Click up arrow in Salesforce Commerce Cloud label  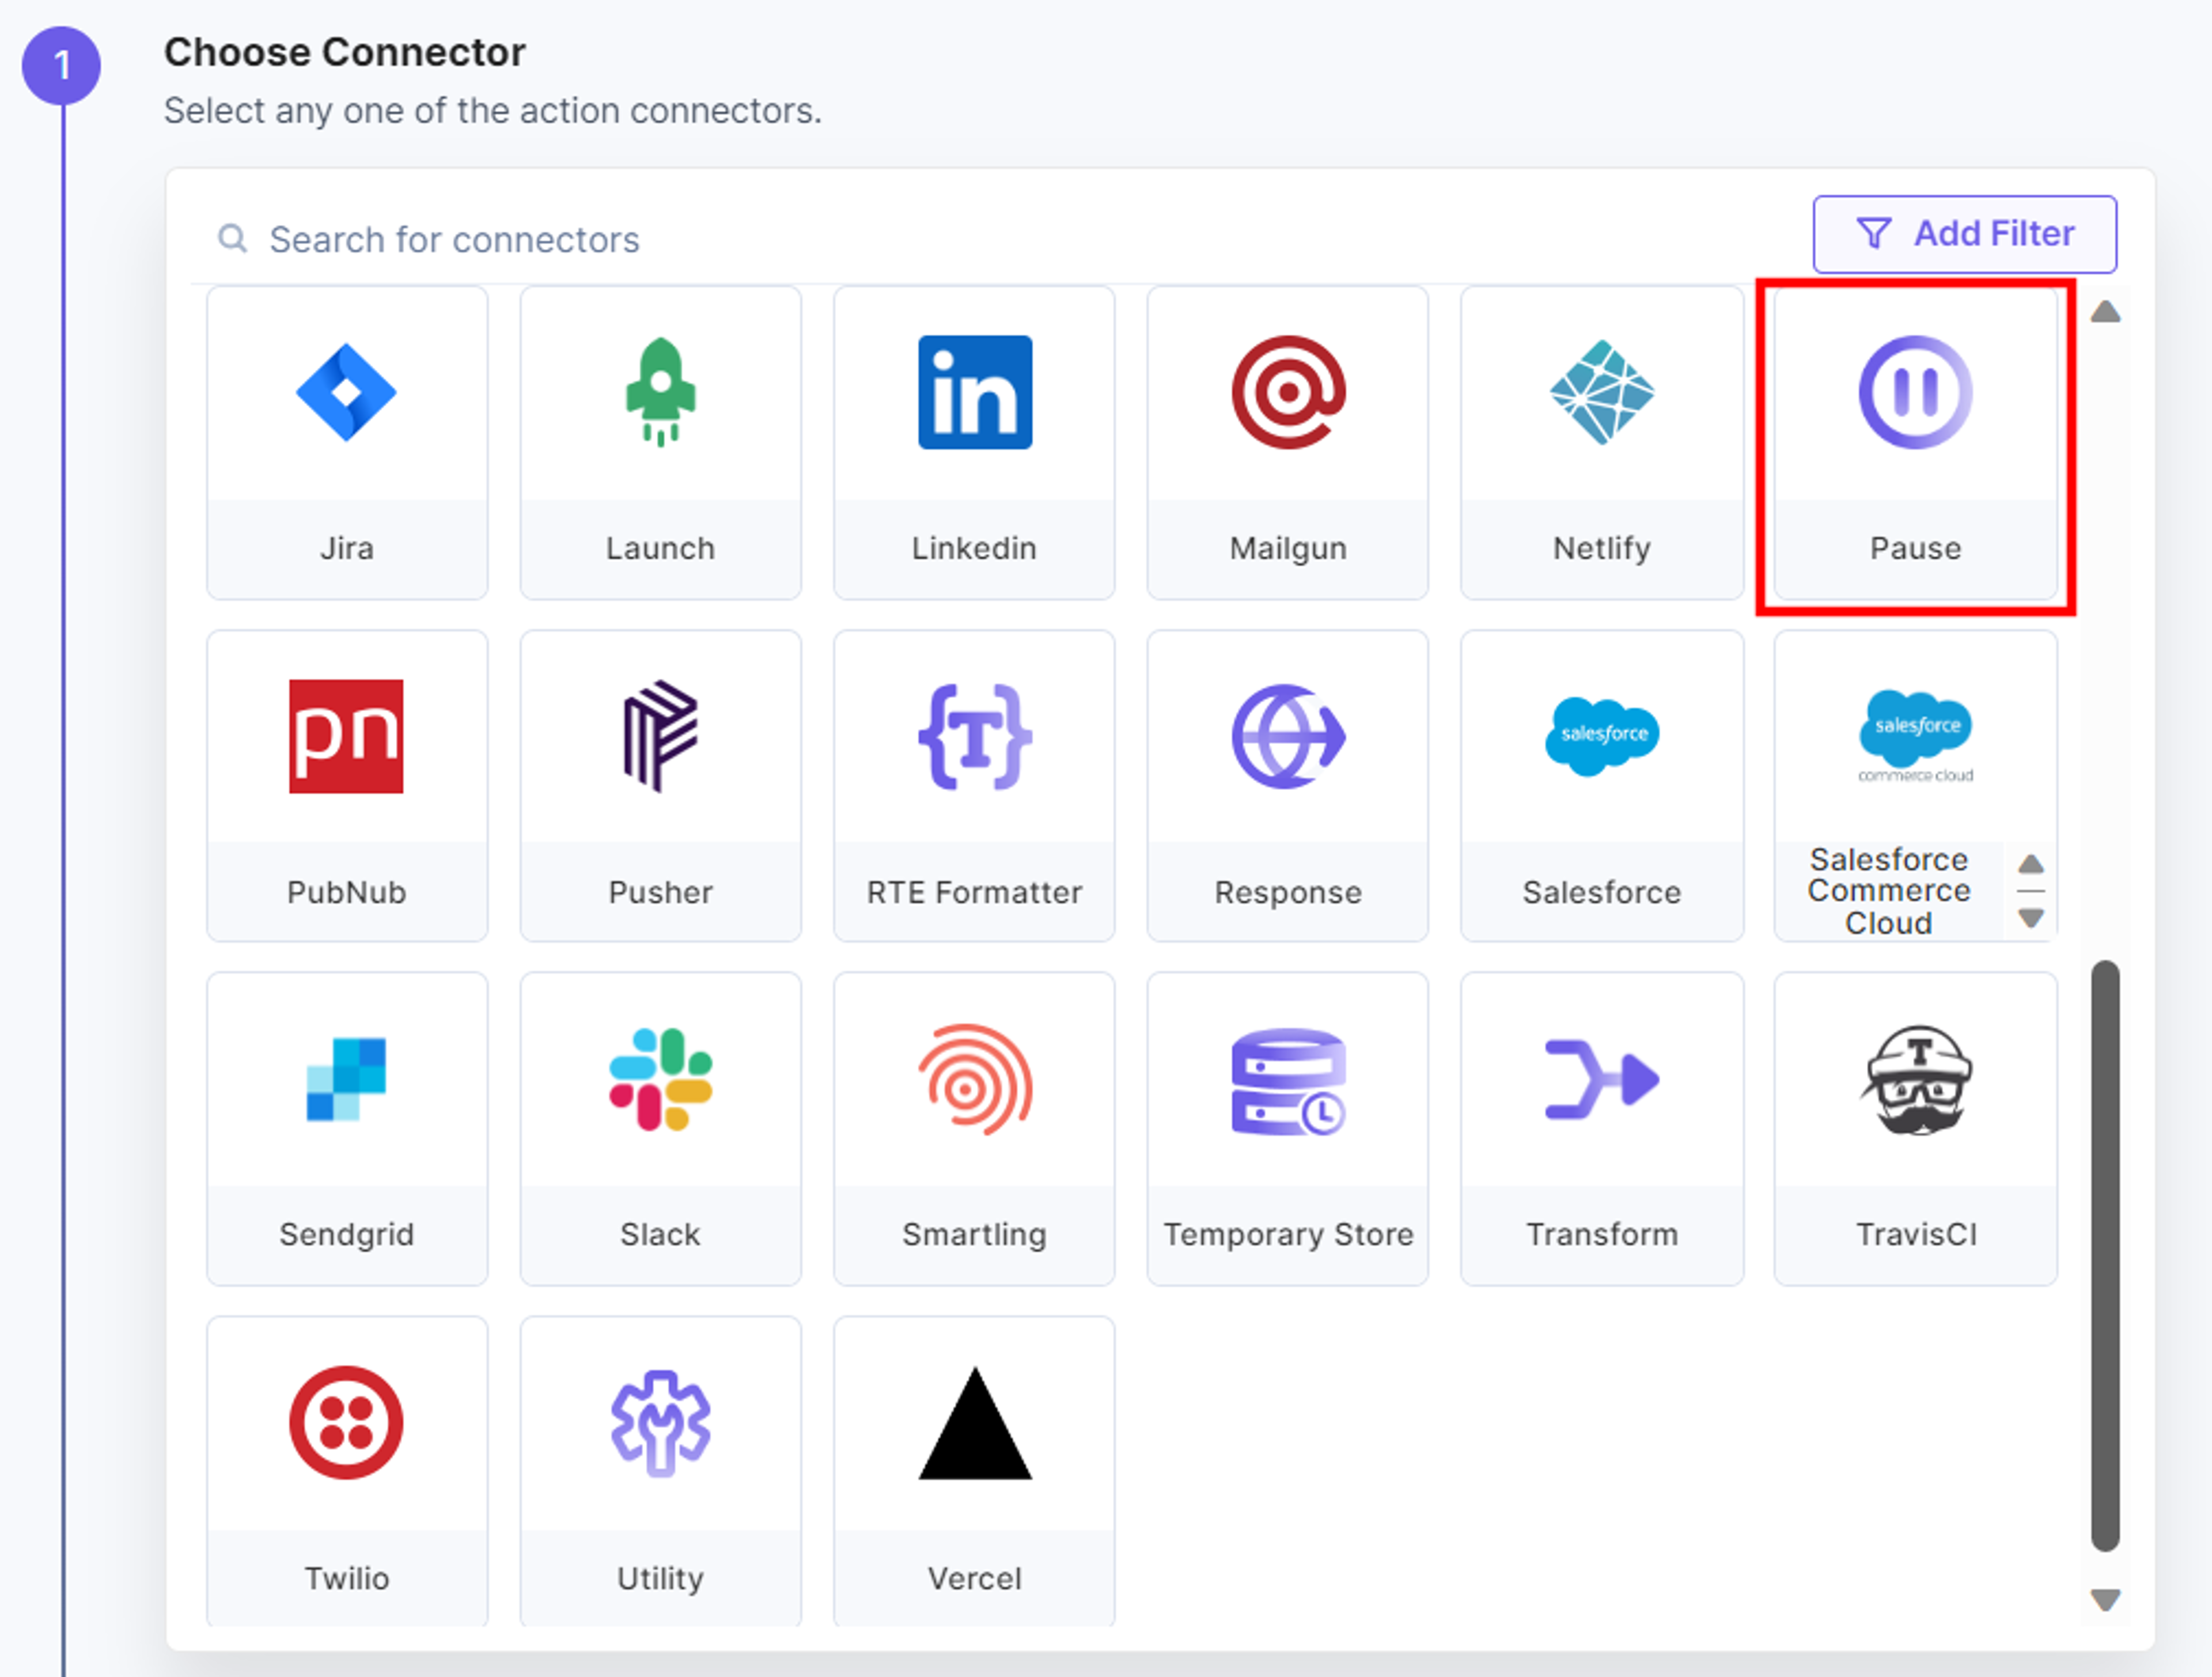2030,864
